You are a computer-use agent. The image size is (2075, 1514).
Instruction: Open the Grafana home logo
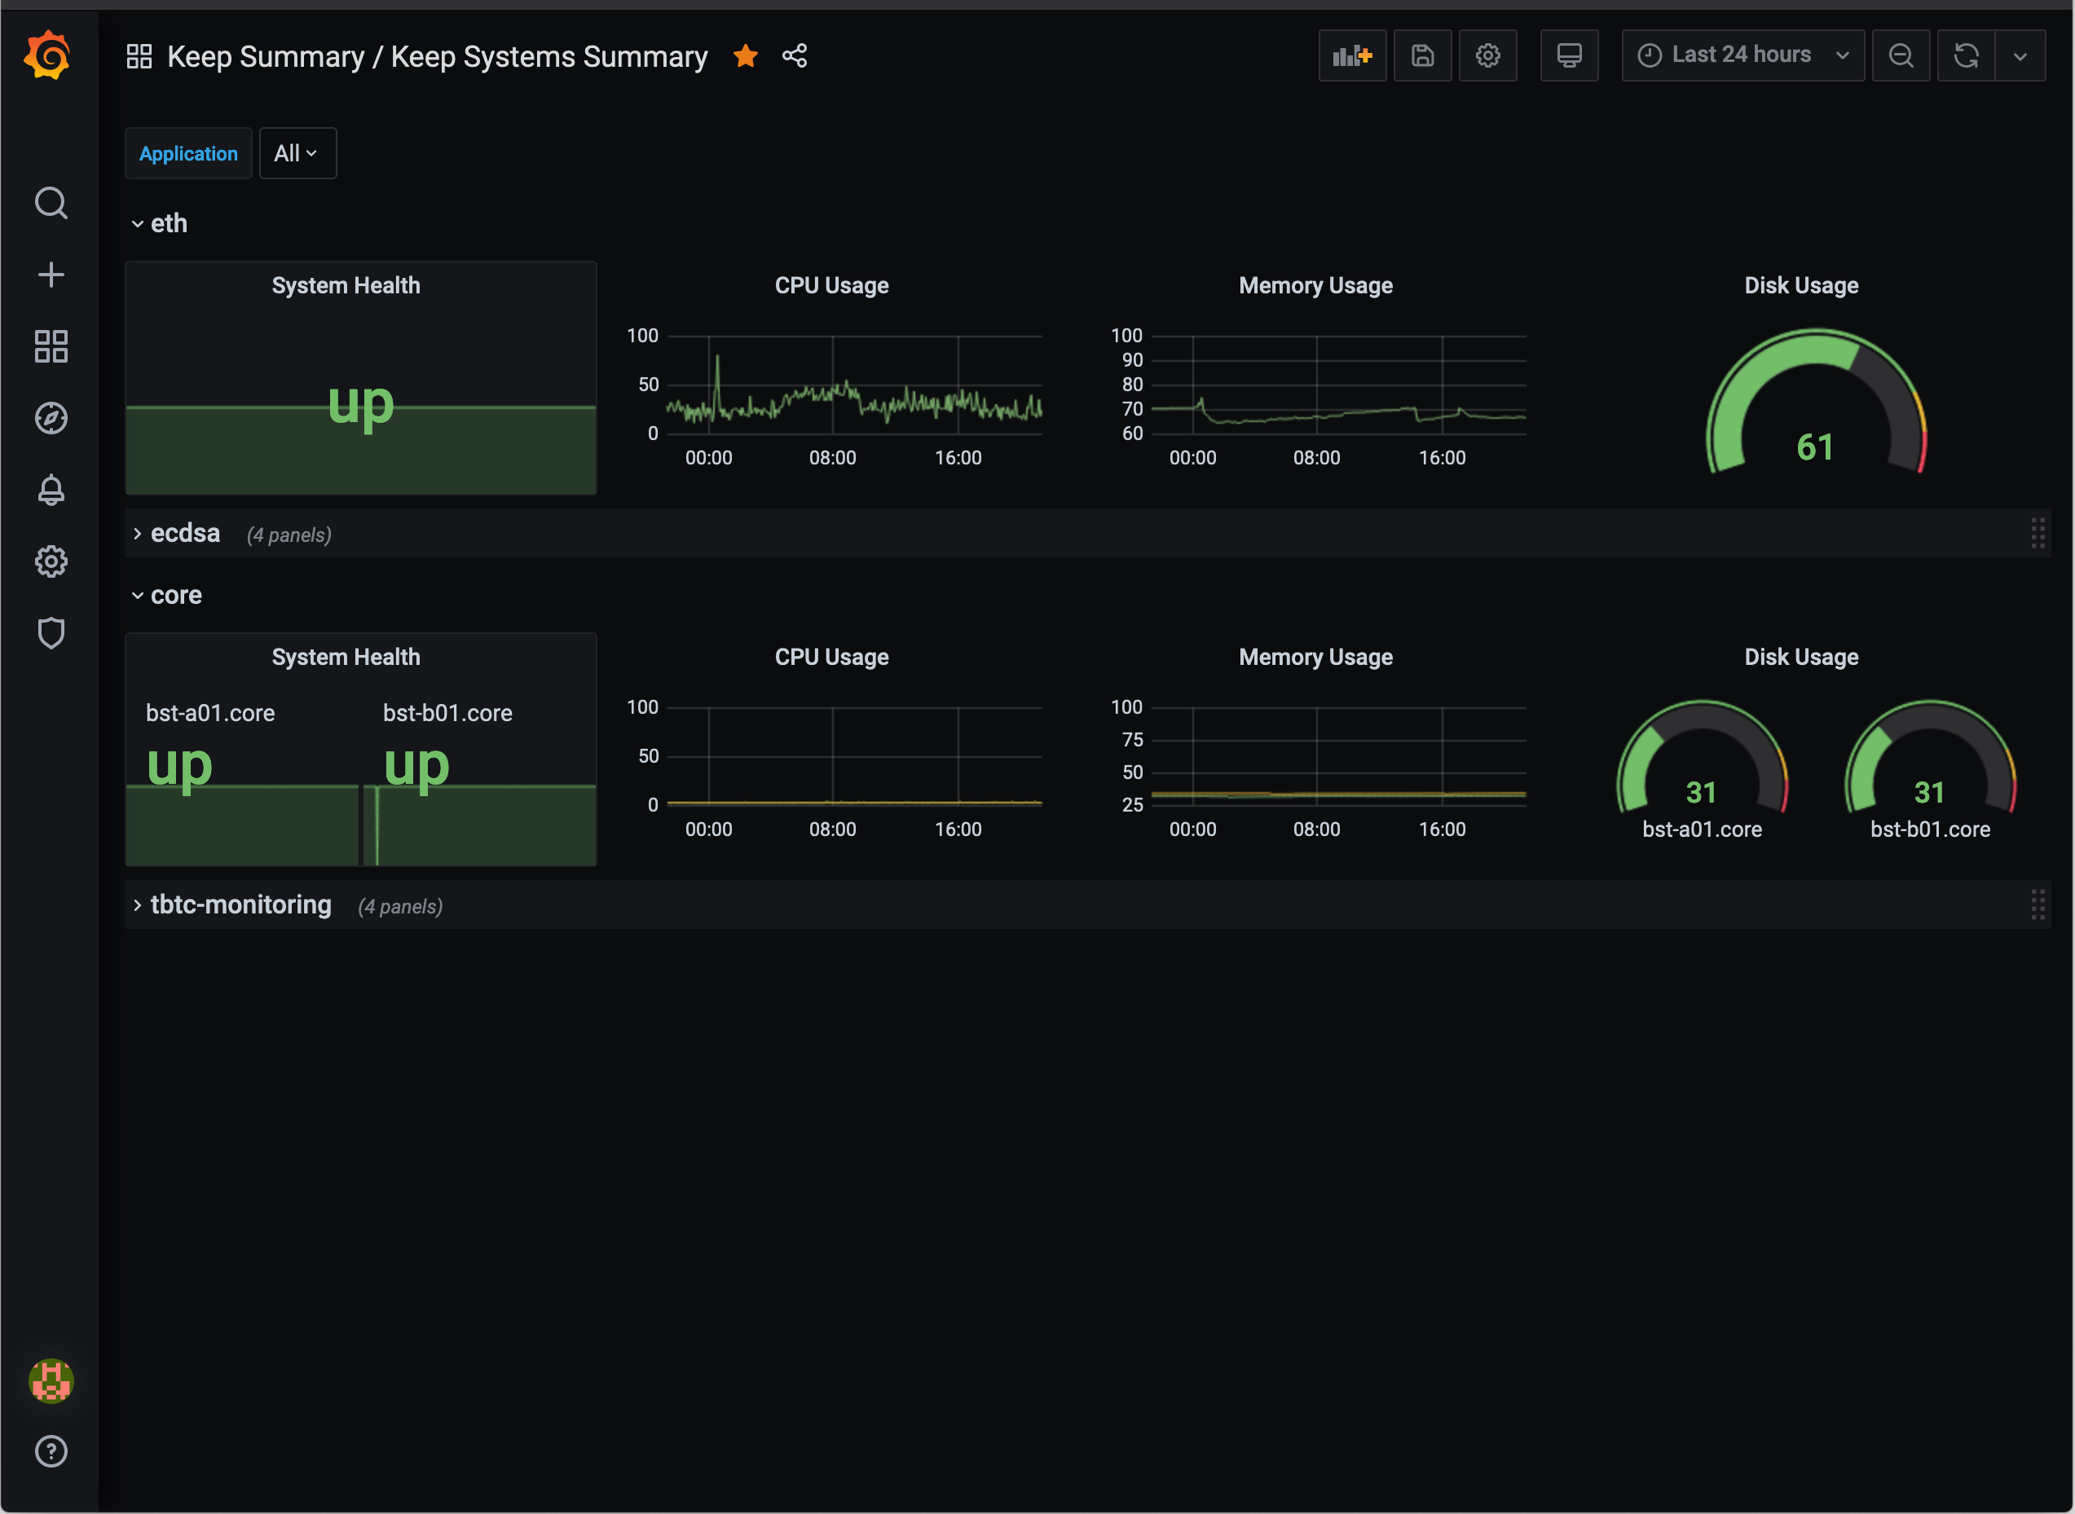pyautogui.click(x=47, y=56)
